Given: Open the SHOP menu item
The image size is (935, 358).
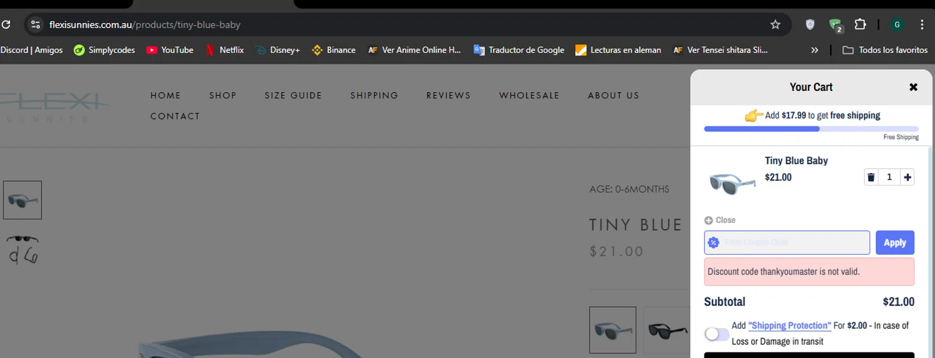Looking at the screenshot, I should [x=223, y=95].
